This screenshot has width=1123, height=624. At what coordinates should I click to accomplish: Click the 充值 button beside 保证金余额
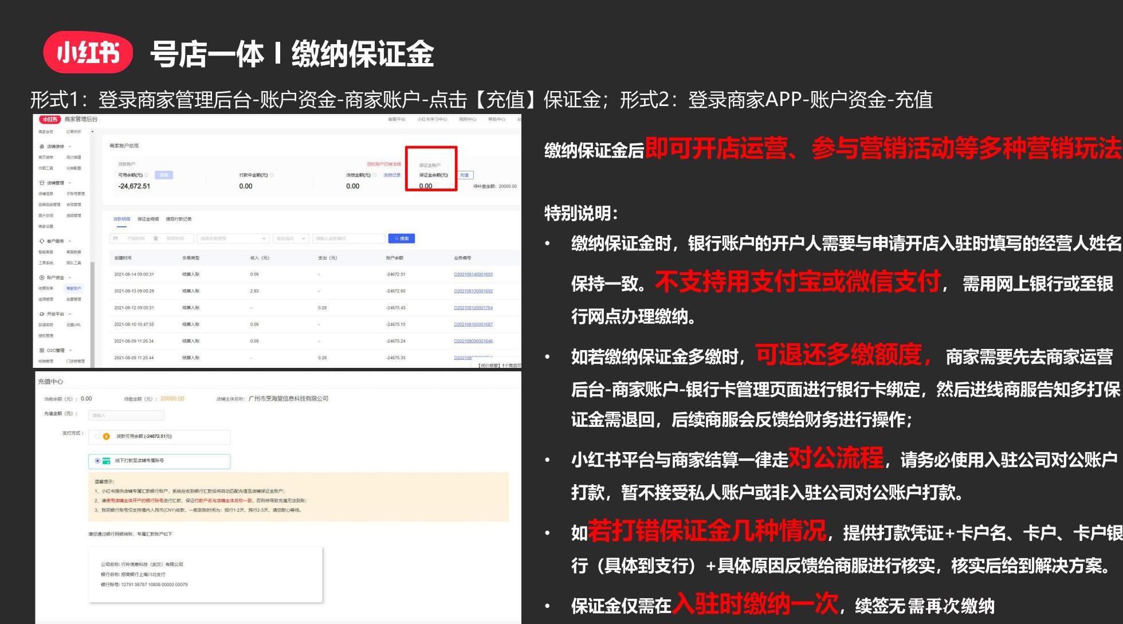tap(465, 175)
